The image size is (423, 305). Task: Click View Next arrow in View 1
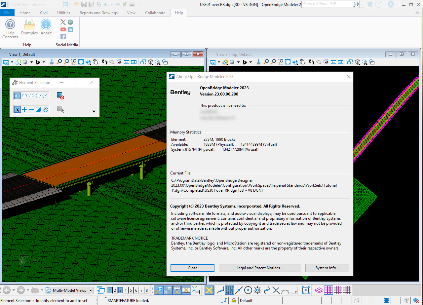point(134,62)
